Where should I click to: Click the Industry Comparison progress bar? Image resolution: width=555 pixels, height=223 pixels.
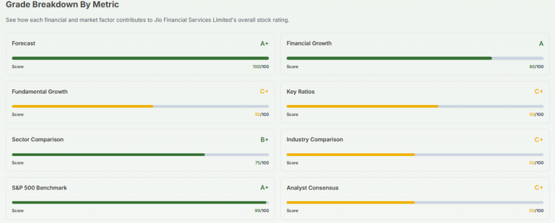tap(415, 155)
